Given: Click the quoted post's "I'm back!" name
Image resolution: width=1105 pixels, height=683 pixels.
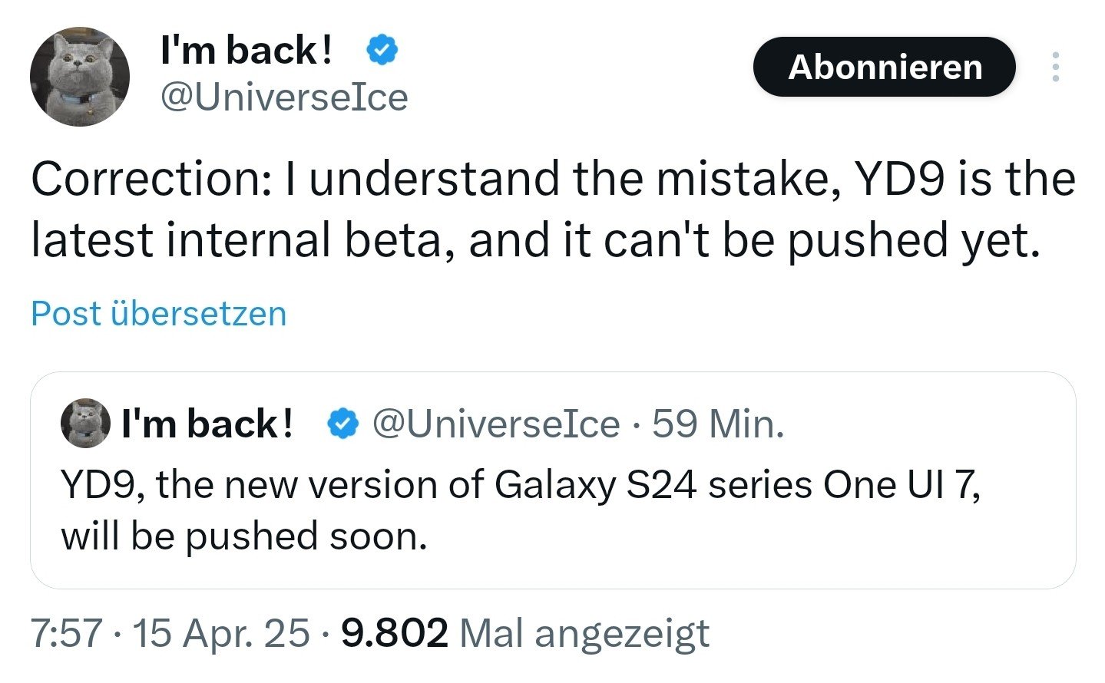Looking at the screenshot, I should (x=207, y=424).
